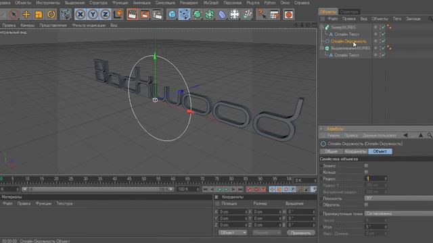Toggle the X axis lock
This screenshot has height=243, width=433.
point(81,14)
